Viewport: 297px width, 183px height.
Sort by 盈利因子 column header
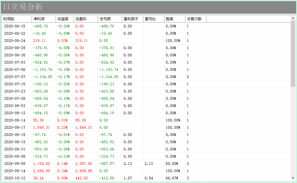(133, 19)
